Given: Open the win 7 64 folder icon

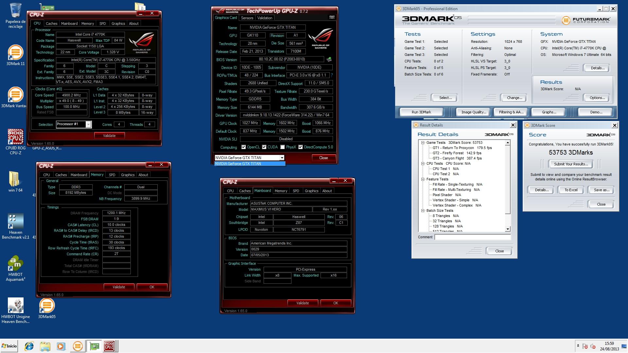Looking at the screenshot, I should pos(15,181).
